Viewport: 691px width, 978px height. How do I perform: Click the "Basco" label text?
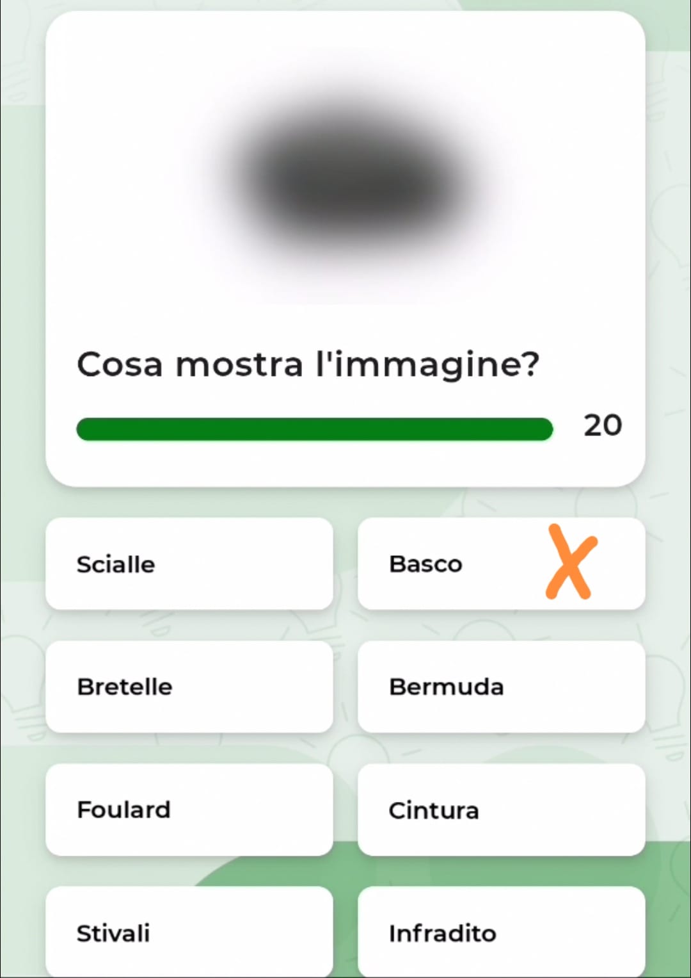pyautogui.click(x=425, y=564)
